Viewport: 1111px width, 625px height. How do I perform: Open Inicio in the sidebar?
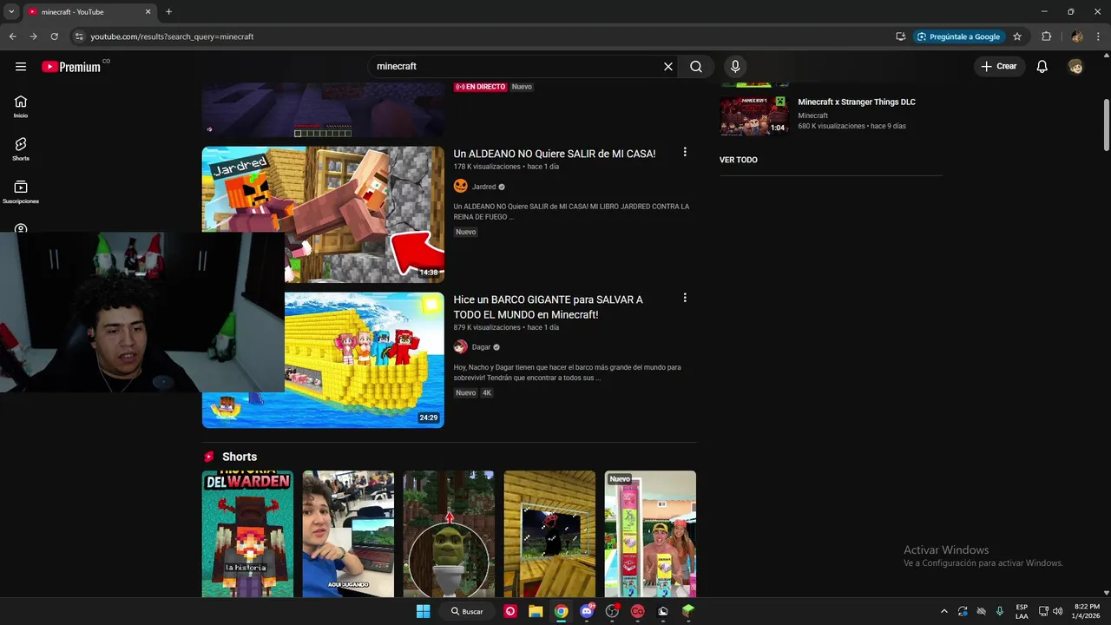21,106
